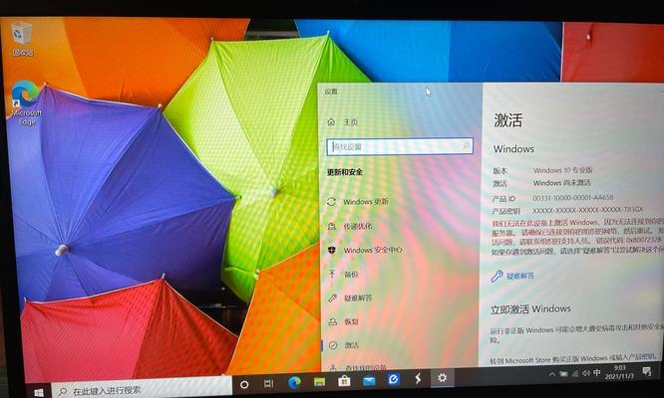
Task: Click the product key ending in T83GX
Action: (x=588, y=210)
